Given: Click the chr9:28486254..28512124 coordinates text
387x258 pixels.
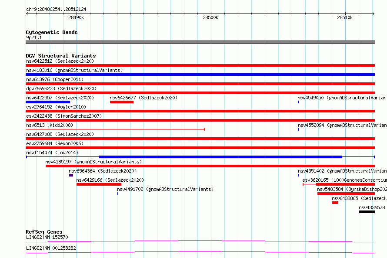Looking at the screenshot, I should (56, 10).
